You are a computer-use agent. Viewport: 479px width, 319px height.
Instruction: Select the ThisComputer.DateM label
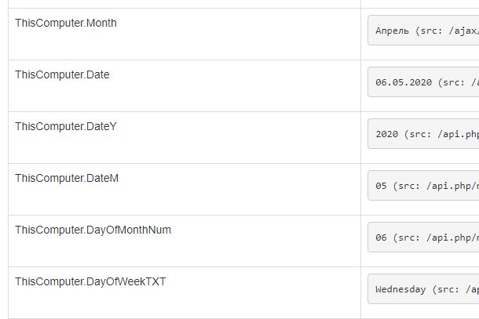coord(67,178)
